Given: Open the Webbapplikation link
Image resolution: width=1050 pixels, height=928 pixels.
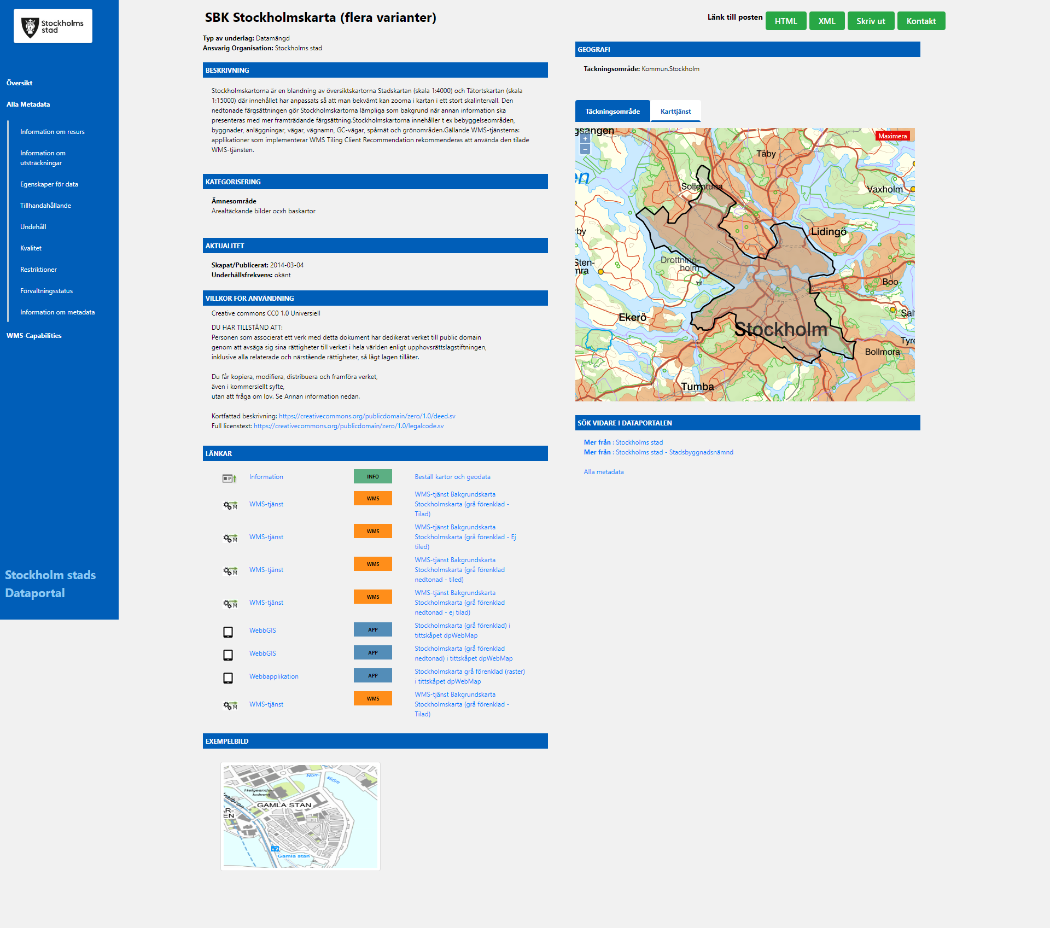Looking at the screenshot, I should point(274,676).
